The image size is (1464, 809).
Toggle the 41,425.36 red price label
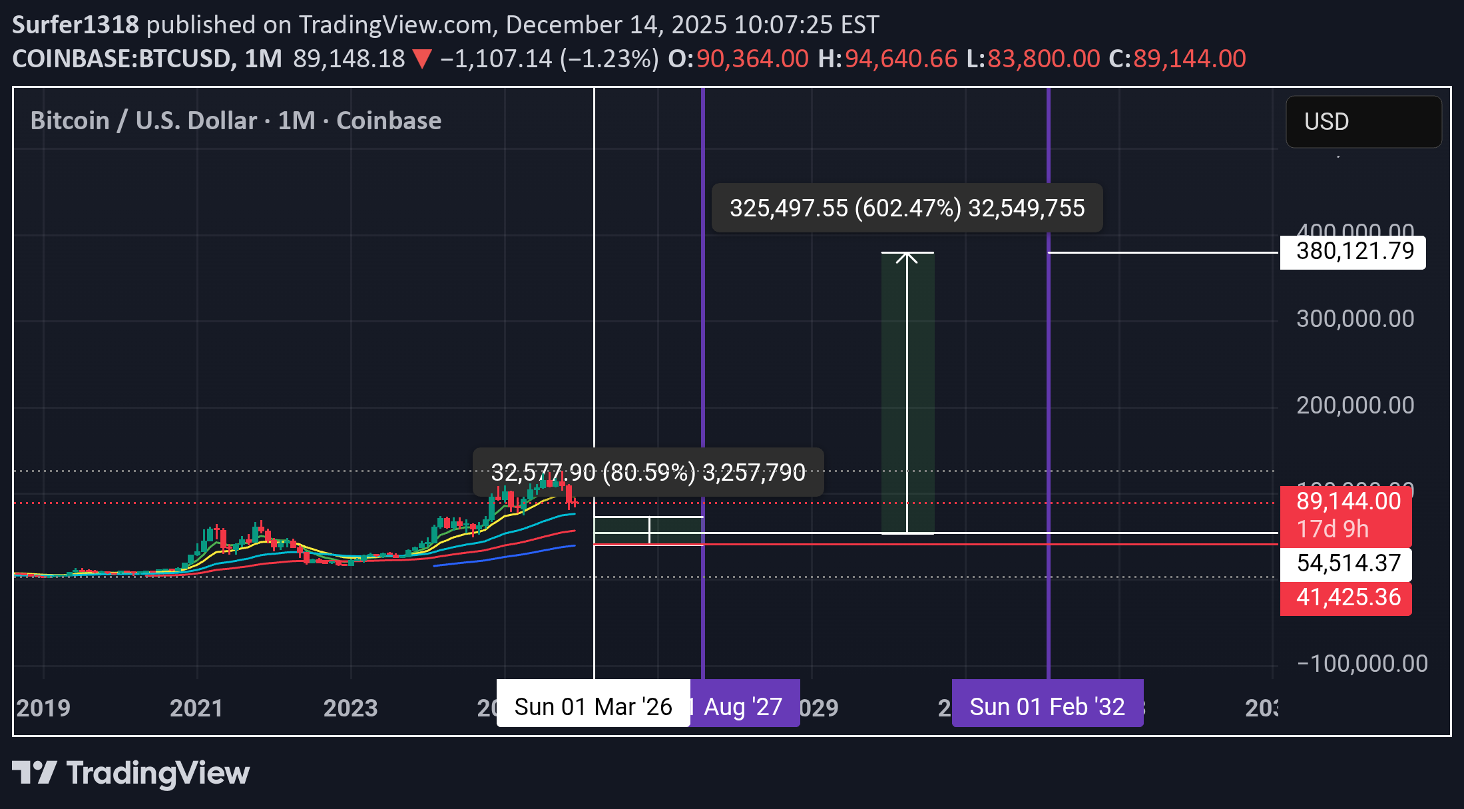[x=1346, y=597]
